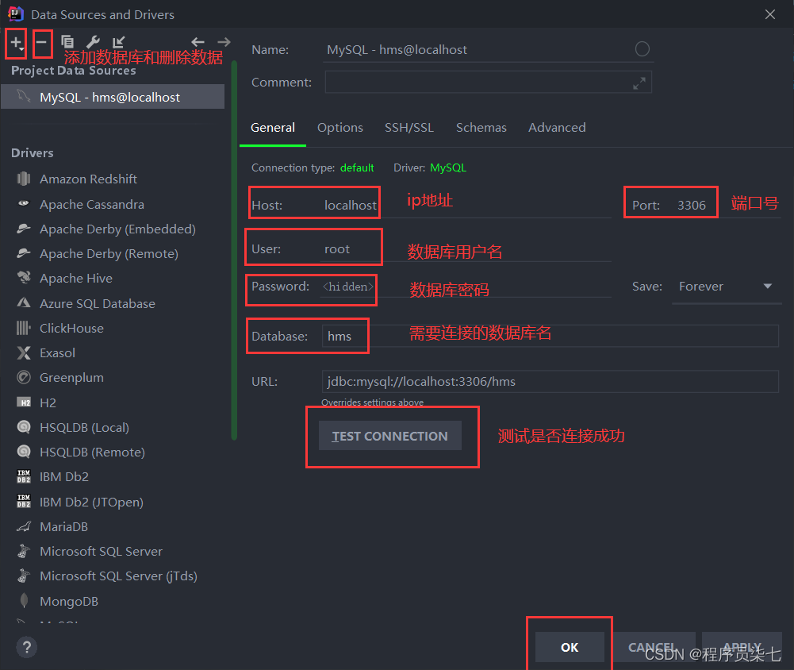Click the Host field with localhost
The image size is (794, 670).
[466, 206]
